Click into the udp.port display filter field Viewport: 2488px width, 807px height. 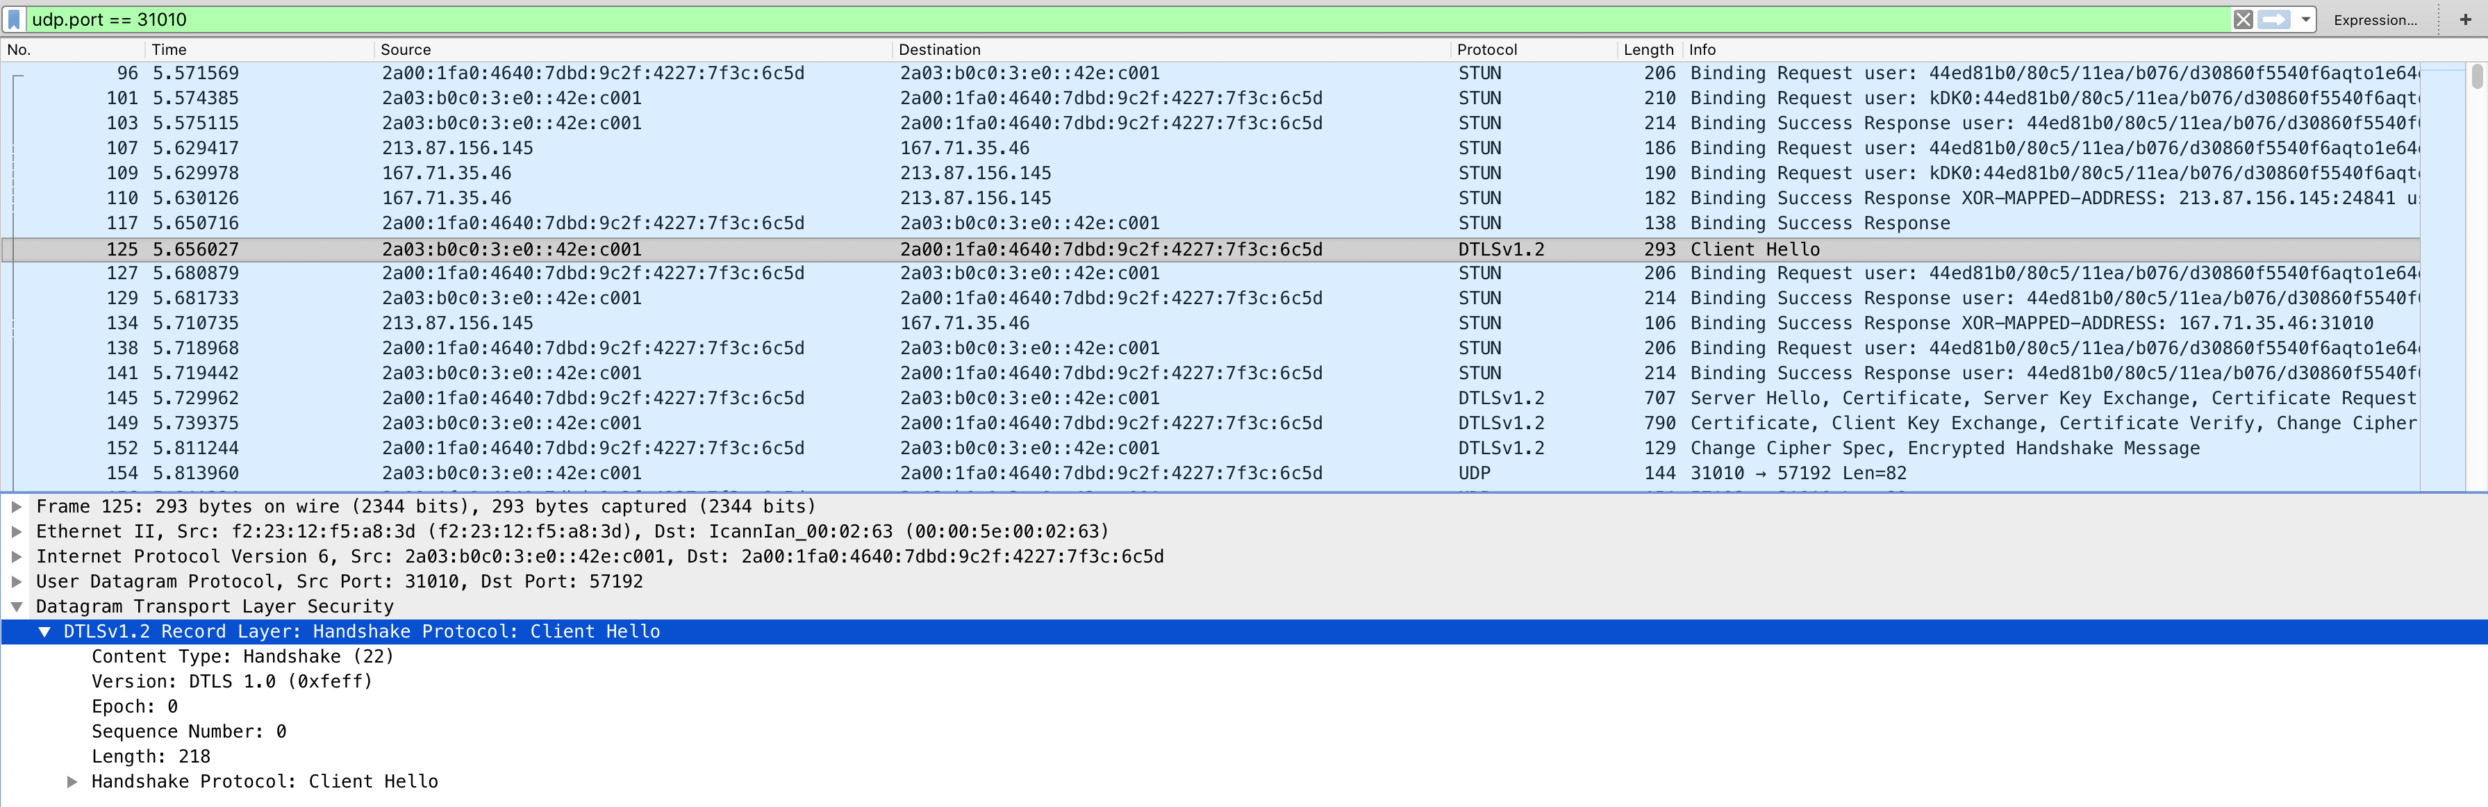pyautogui.click(x=1063, y=19)
